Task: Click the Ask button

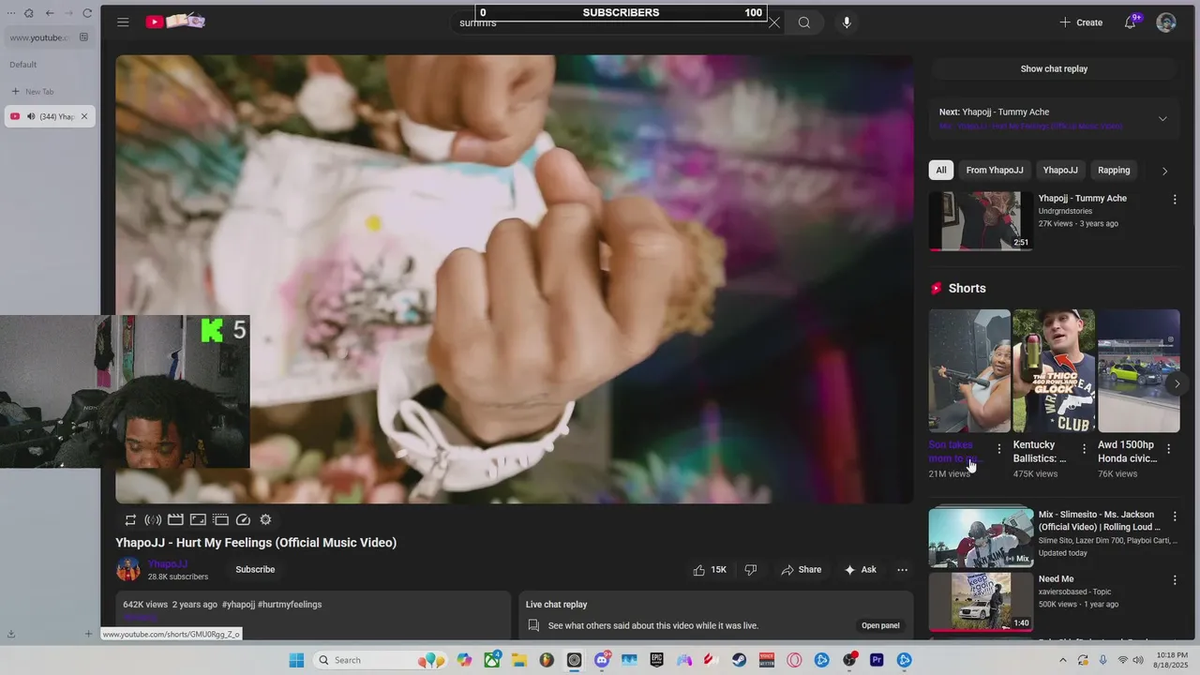Action: [861, 569]
